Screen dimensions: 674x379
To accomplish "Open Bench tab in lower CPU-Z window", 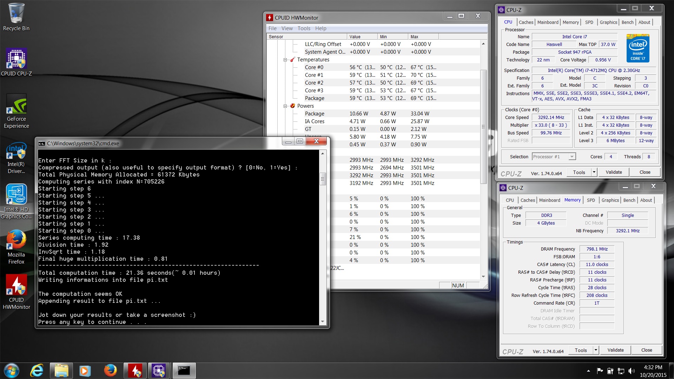I will [x=629, y=200].
